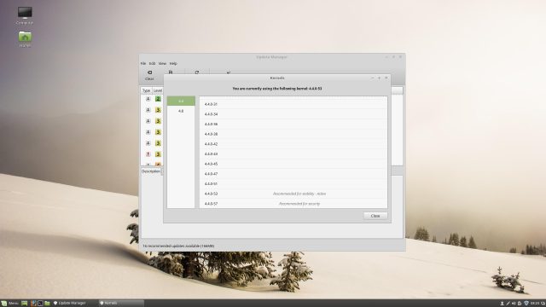Viewport: 546px width, 307px height.
Task: Open the Help menu
Action: click(x=173, y=63)
